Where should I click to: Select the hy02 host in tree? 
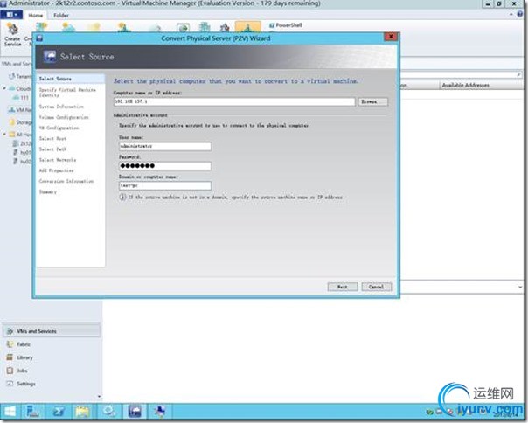click(22, 162)
